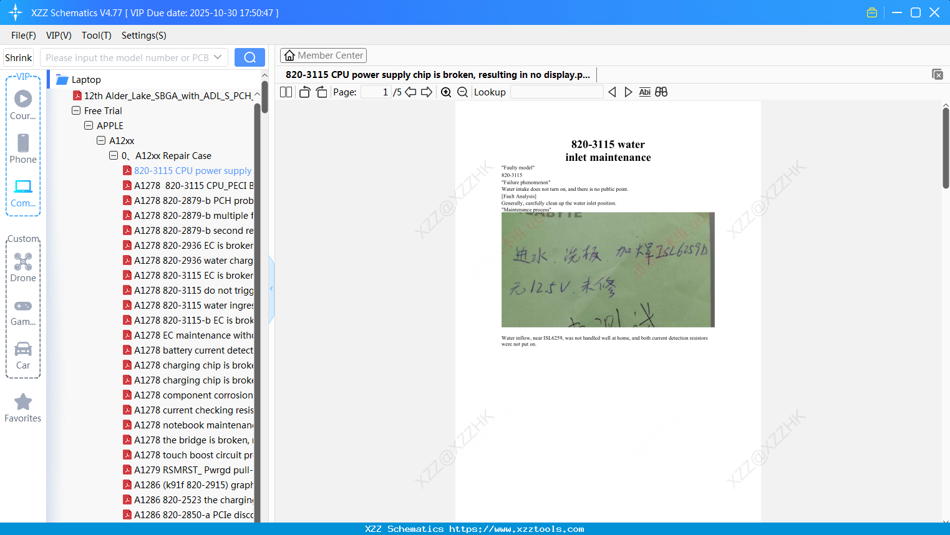Open the Car category in sidebar
Viewport: 950px width, 535px height.
click(23, 355)
